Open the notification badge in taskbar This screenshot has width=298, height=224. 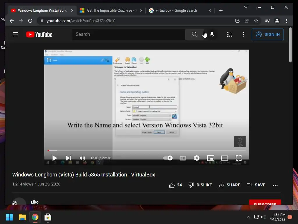tap(290, 217)
